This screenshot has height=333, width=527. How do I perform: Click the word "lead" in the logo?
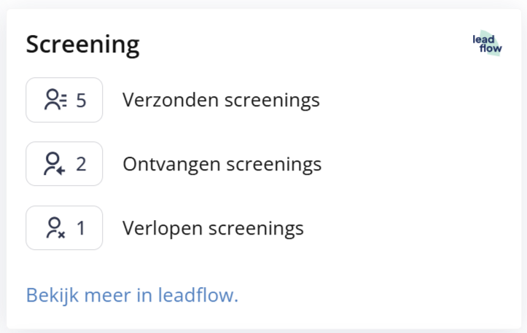pos(483,39)
